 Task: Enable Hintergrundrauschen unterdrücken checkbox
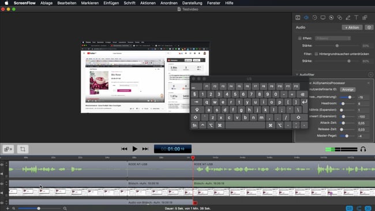click(x=316, y=54)
